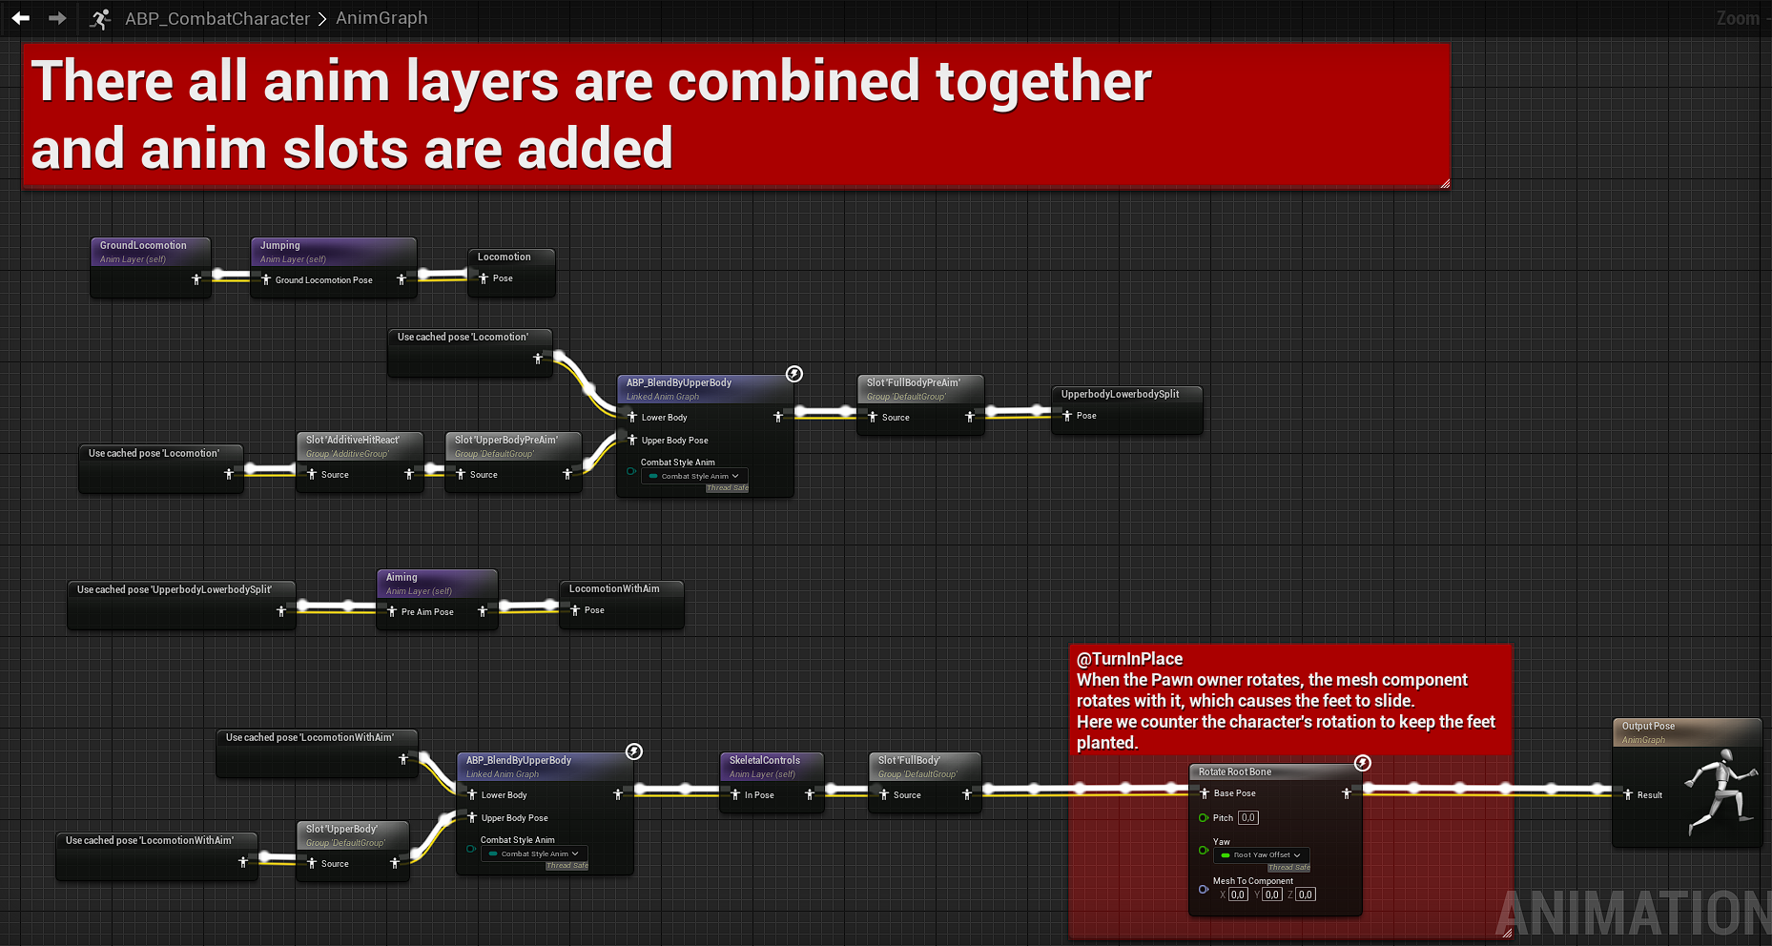Click the In Pose pin on SkeletalControls node
Image resolution: width=1772 pixels, height=946 pixels.
(x=735, y=794)
